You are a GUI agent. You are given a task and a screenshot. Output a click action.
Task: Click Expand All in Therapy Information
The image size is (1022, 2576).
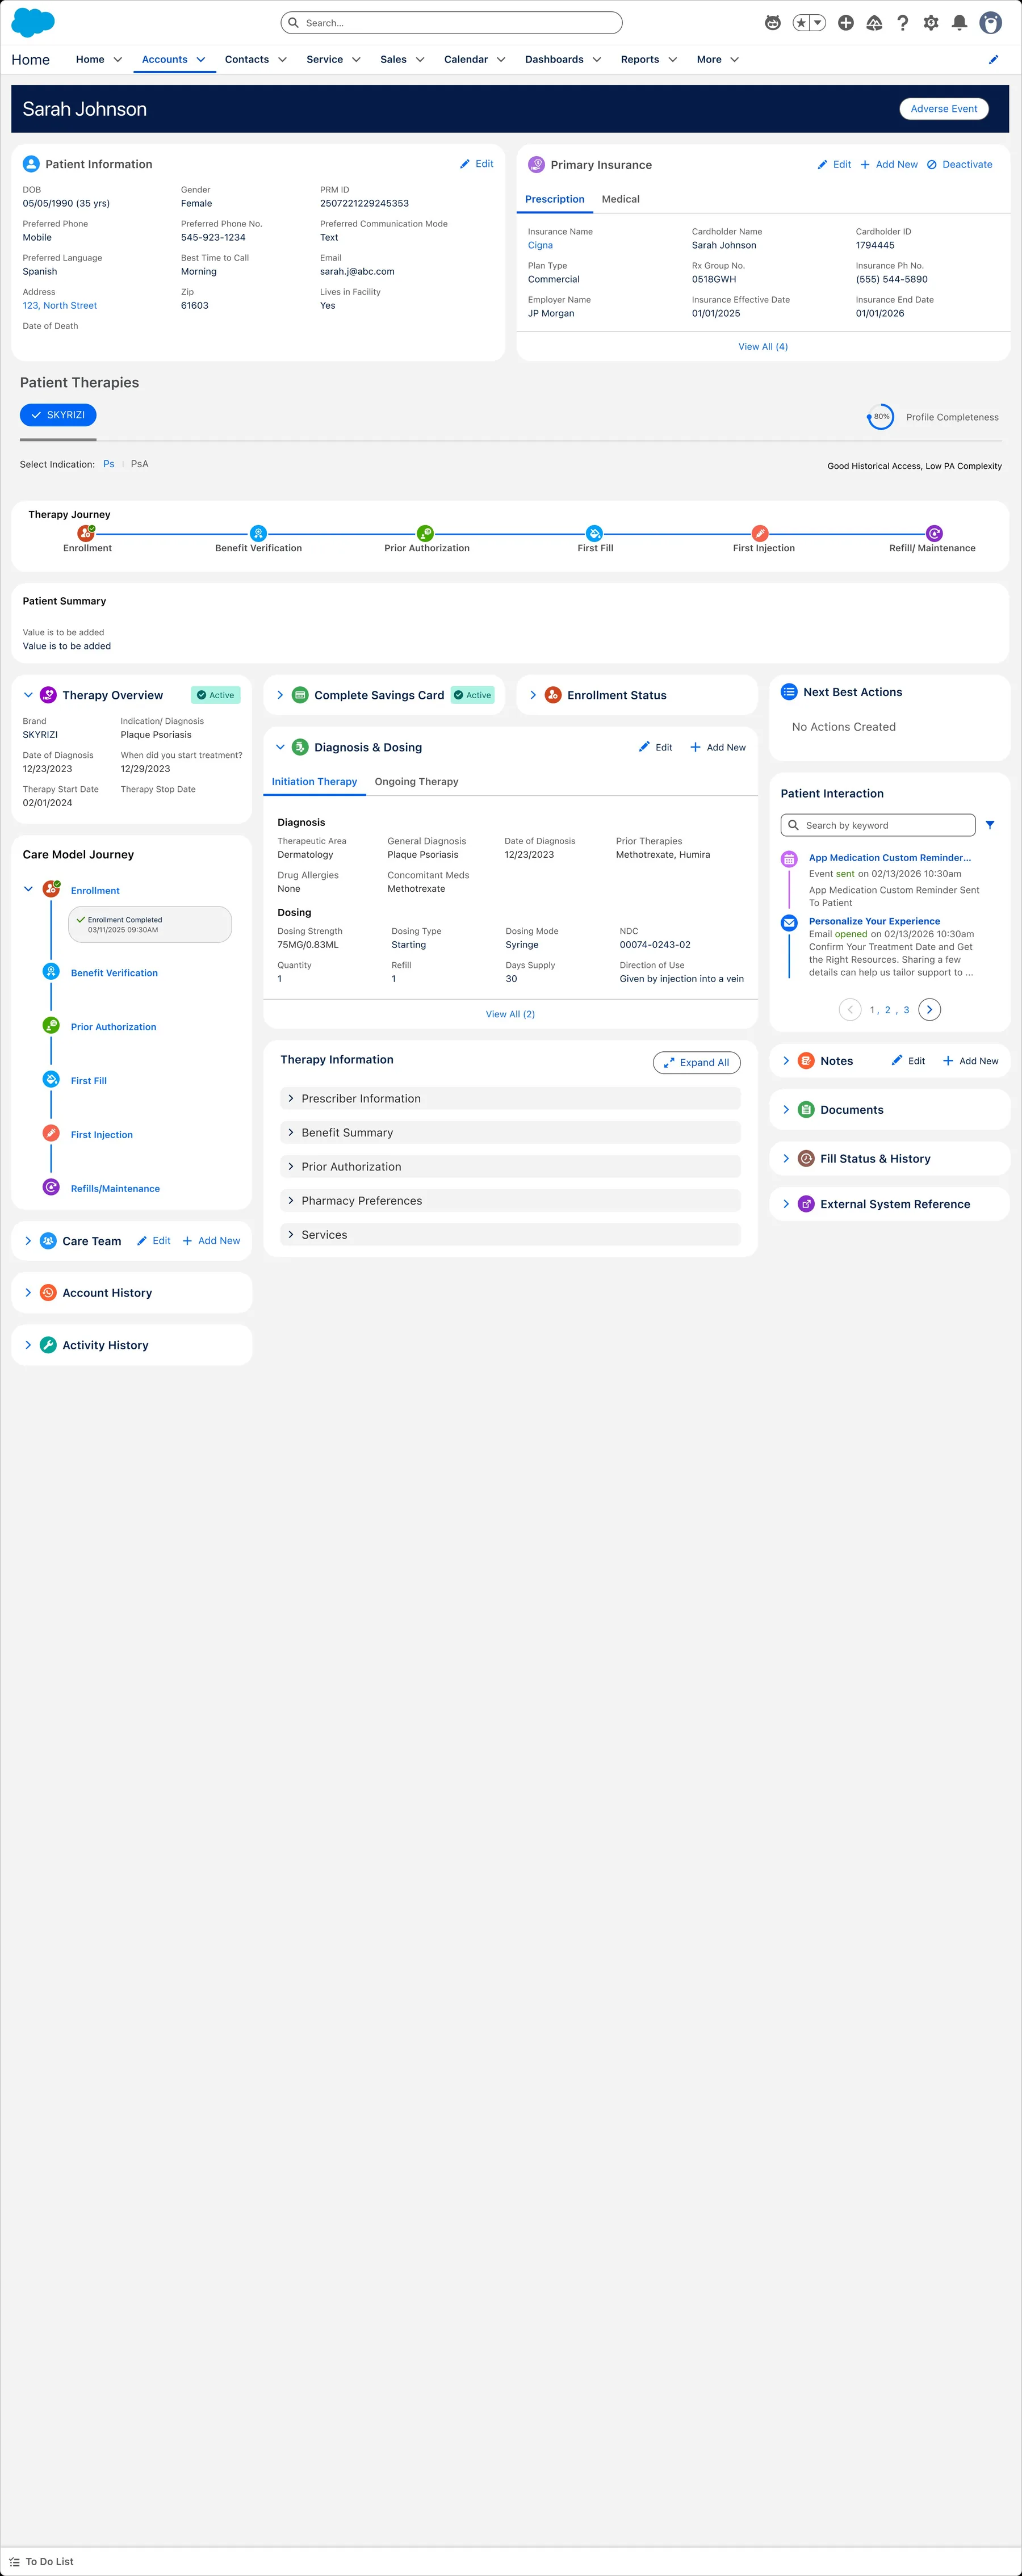tap(697, 1062)
